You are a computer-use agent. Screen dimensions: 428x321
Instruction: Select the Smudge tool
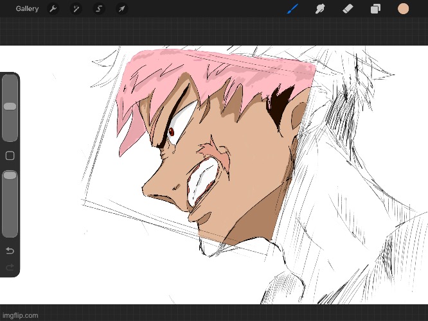319,9
